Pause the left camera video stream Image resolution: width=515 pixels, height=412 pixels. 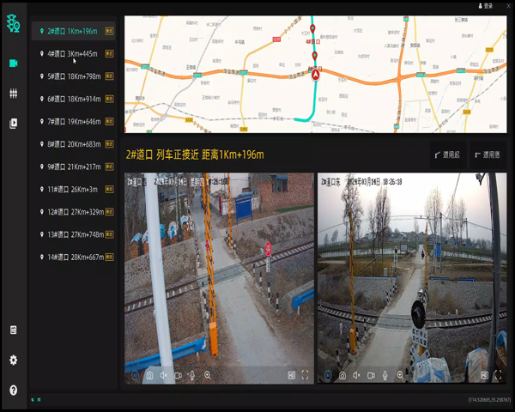135,375
